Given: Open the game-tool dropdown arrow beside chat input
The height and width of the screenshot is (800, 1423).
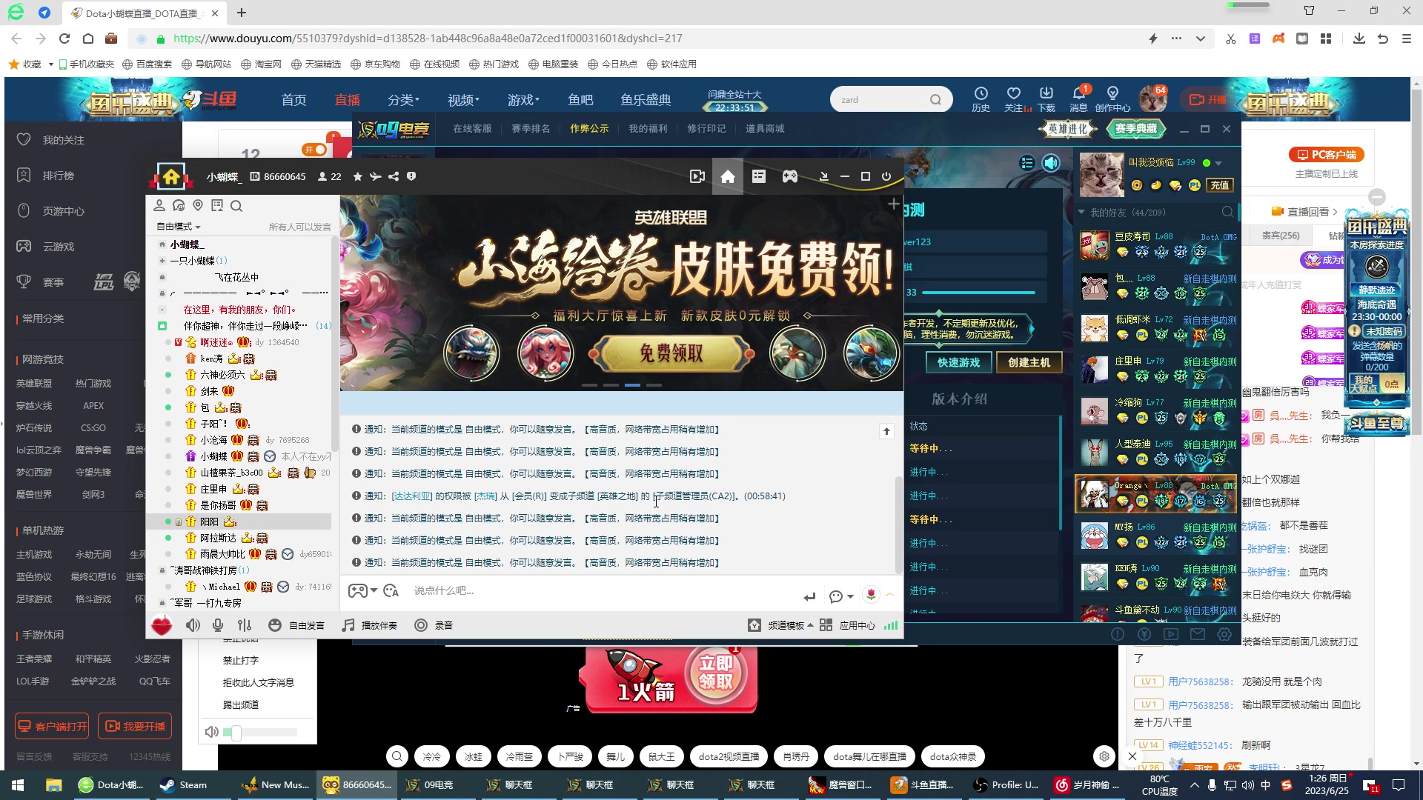Looking at the screenshot, I should [x=374, y=590].
